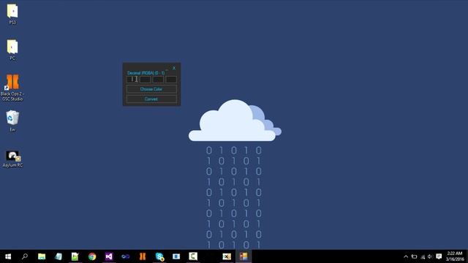This screenshot has width=468, height=263.
Task: Open the Windows Start menu
Action: (x=8, y=256)
